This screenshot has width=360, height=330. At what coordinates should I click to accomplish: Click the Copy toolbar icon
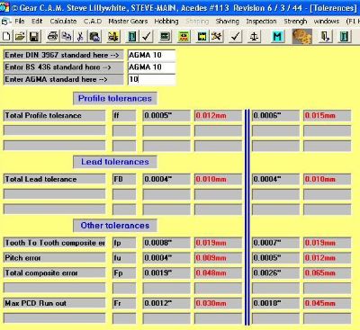coord(67,37)
